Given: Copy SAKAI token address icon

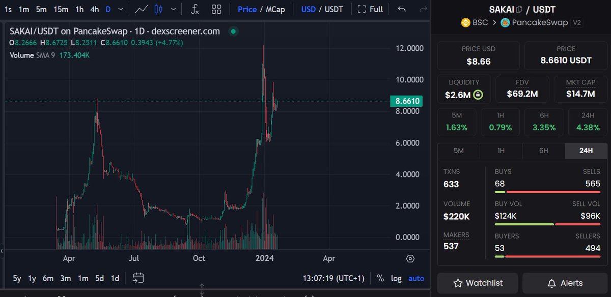Looking at the screenshot, I should coord(519,9).
